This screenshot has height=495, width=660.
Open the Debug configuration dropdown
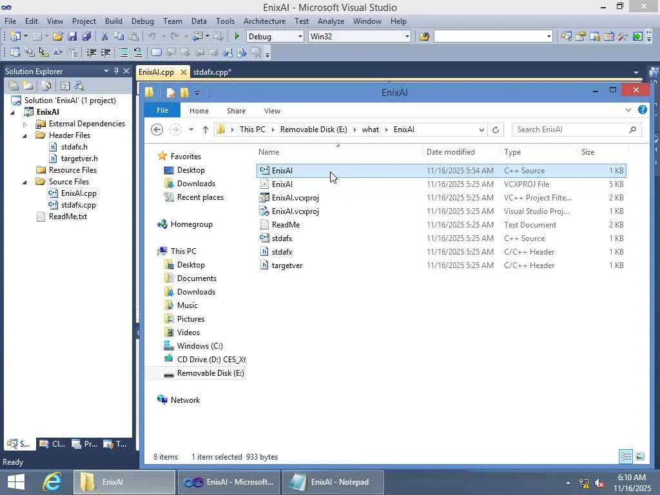[300, 37]
